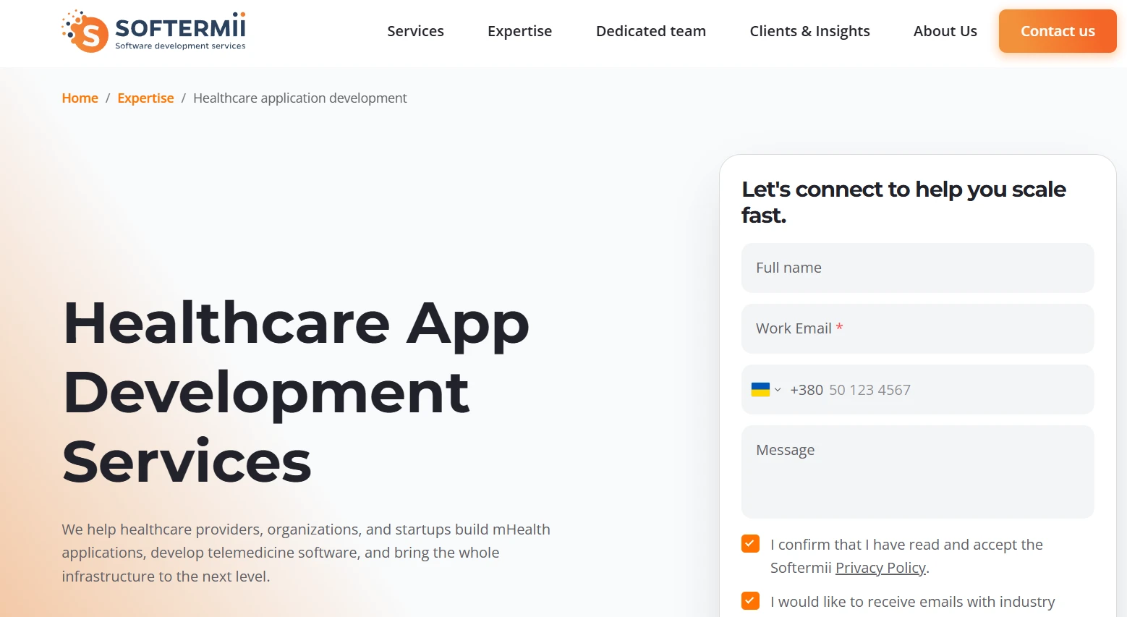Open the country flag code dropdown
The width and height of the screenshot is (1127, 617).
pyautogui.click(x=766, y=390)
